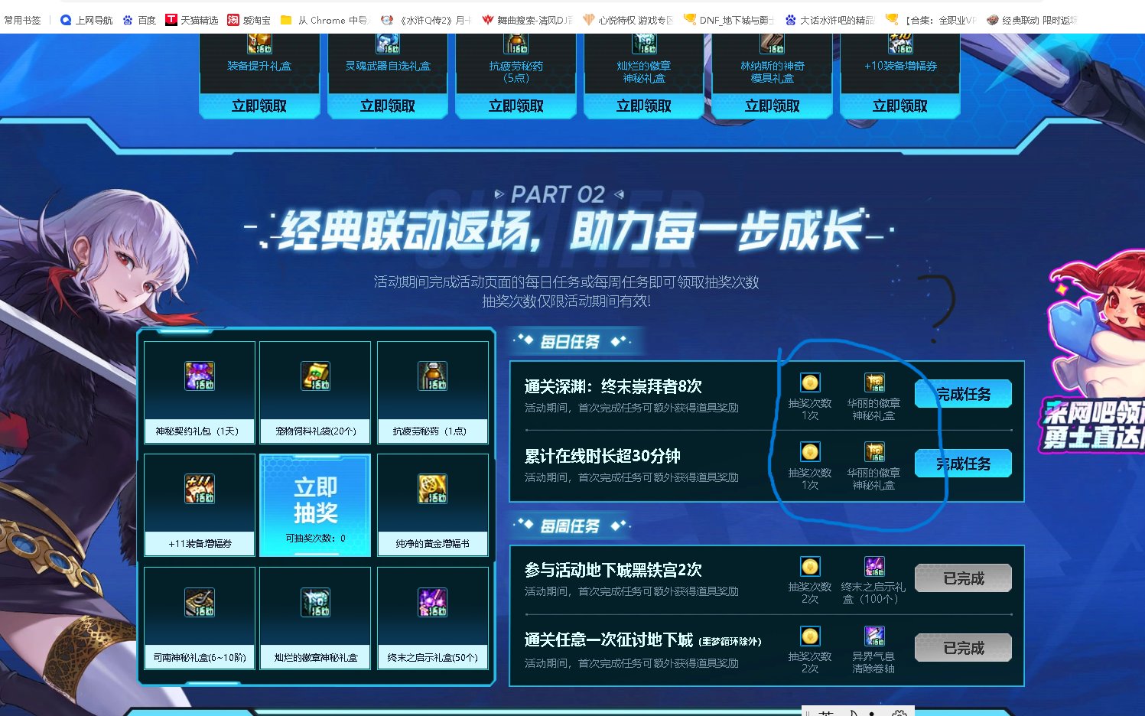Click 完成任务 for the 通关深渊 daily task
The image size is (1145, 716).
click(x=962, y=393)
